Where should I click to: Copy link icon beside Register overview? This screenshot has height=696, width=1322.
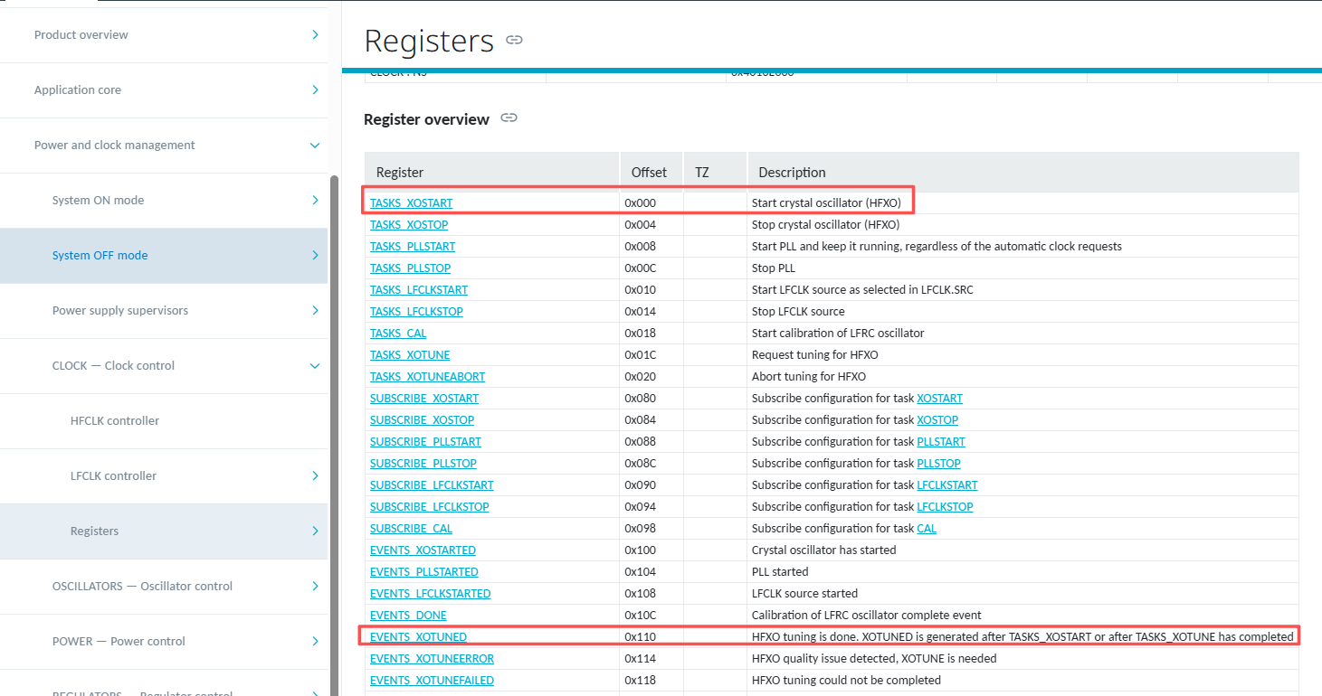pyautogui.click(x=509, y=118)
